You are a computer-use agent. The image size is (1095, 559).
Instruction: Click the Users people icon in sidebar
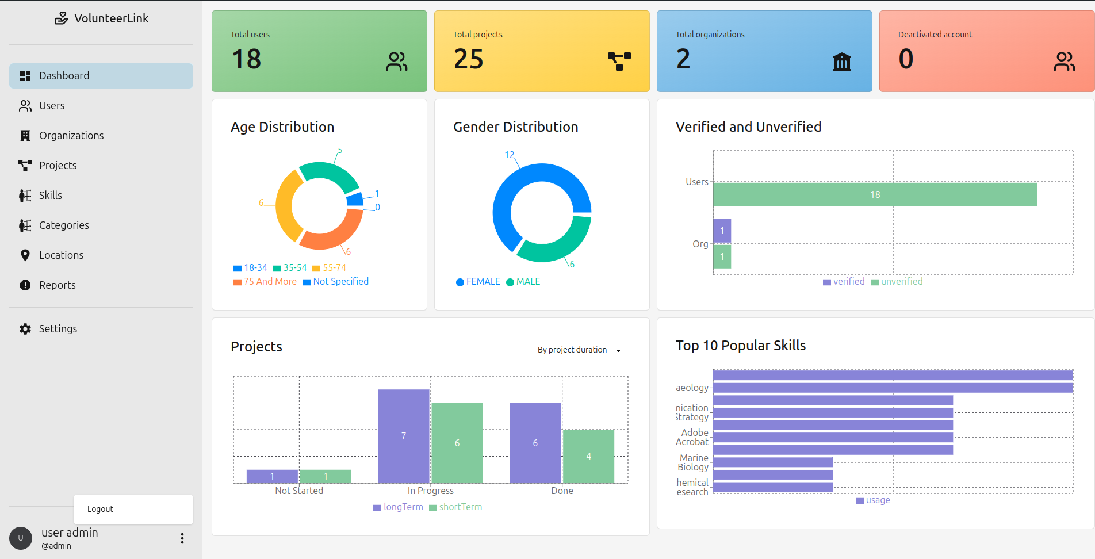(x=25, y=106)
